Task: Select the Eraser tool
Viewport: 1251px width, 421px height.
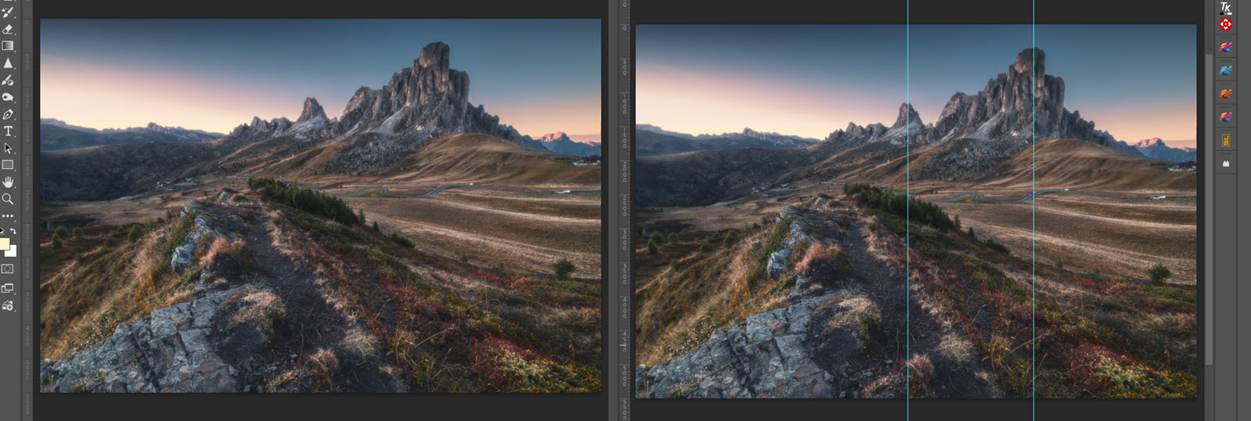Action: [x=8, y=29]
